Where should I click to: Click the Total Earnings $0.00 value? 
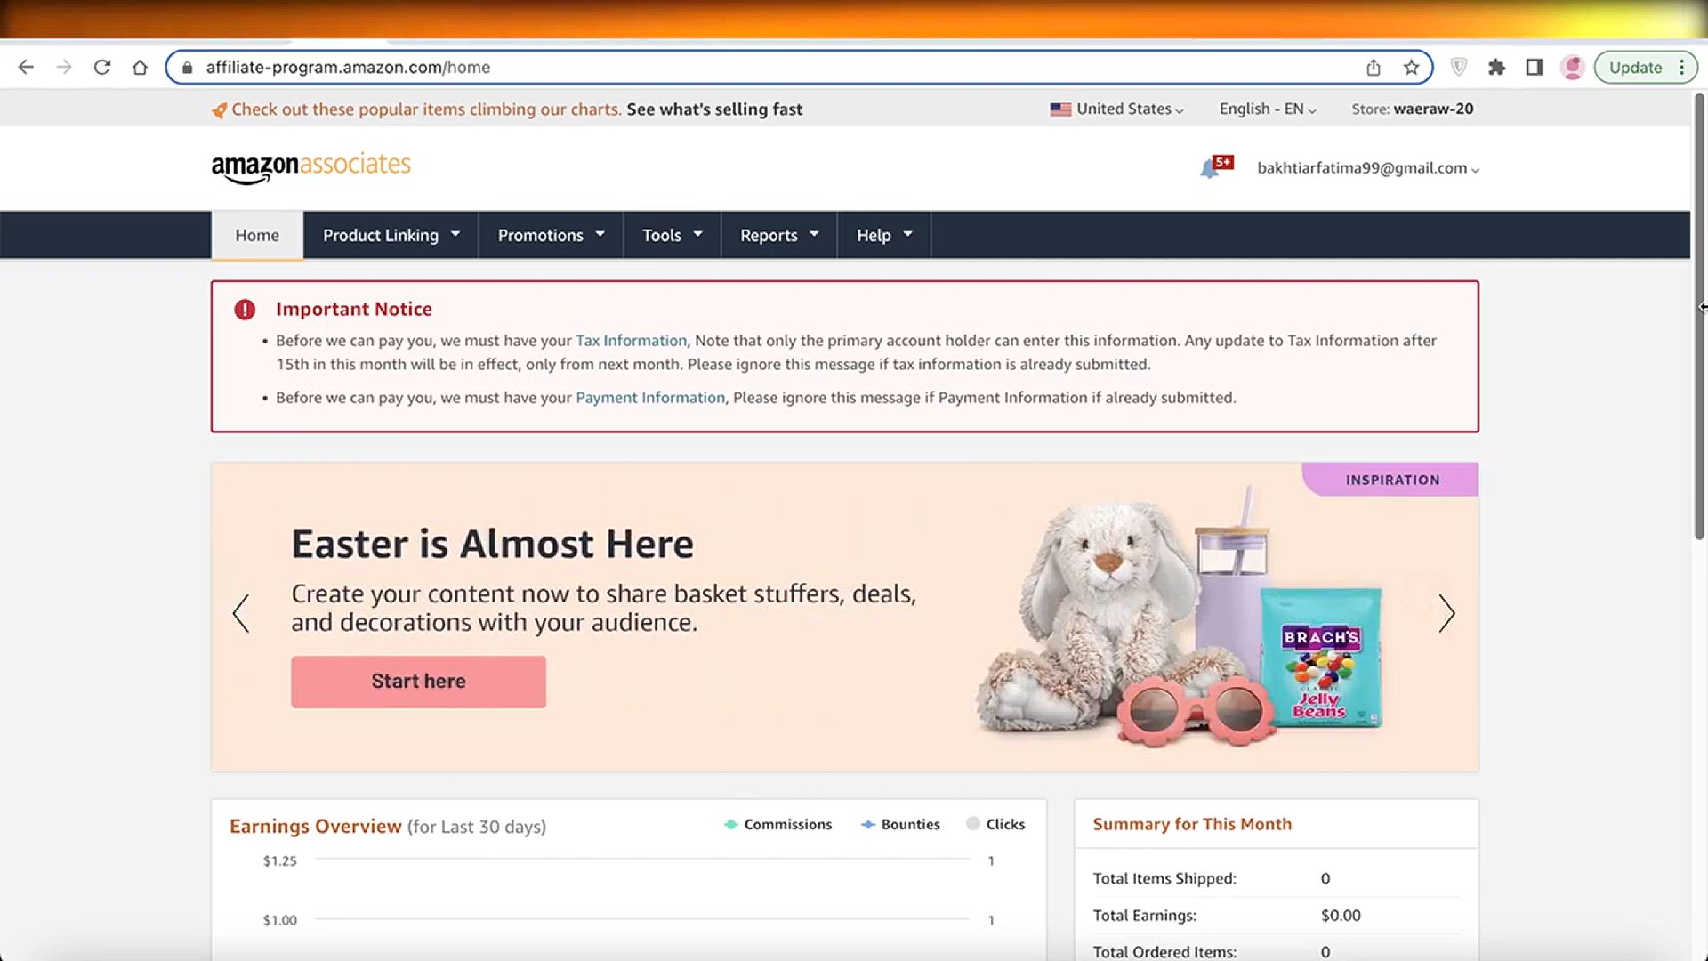[1341, 916]
